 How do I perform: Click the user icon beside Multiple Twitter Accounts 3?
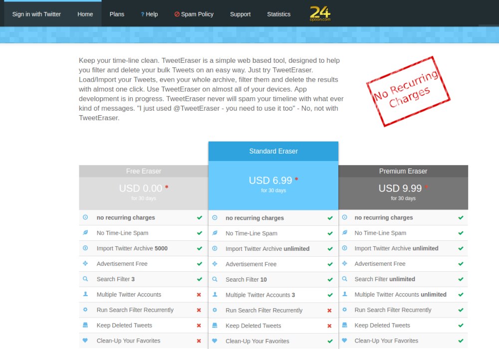coord(215,295)
